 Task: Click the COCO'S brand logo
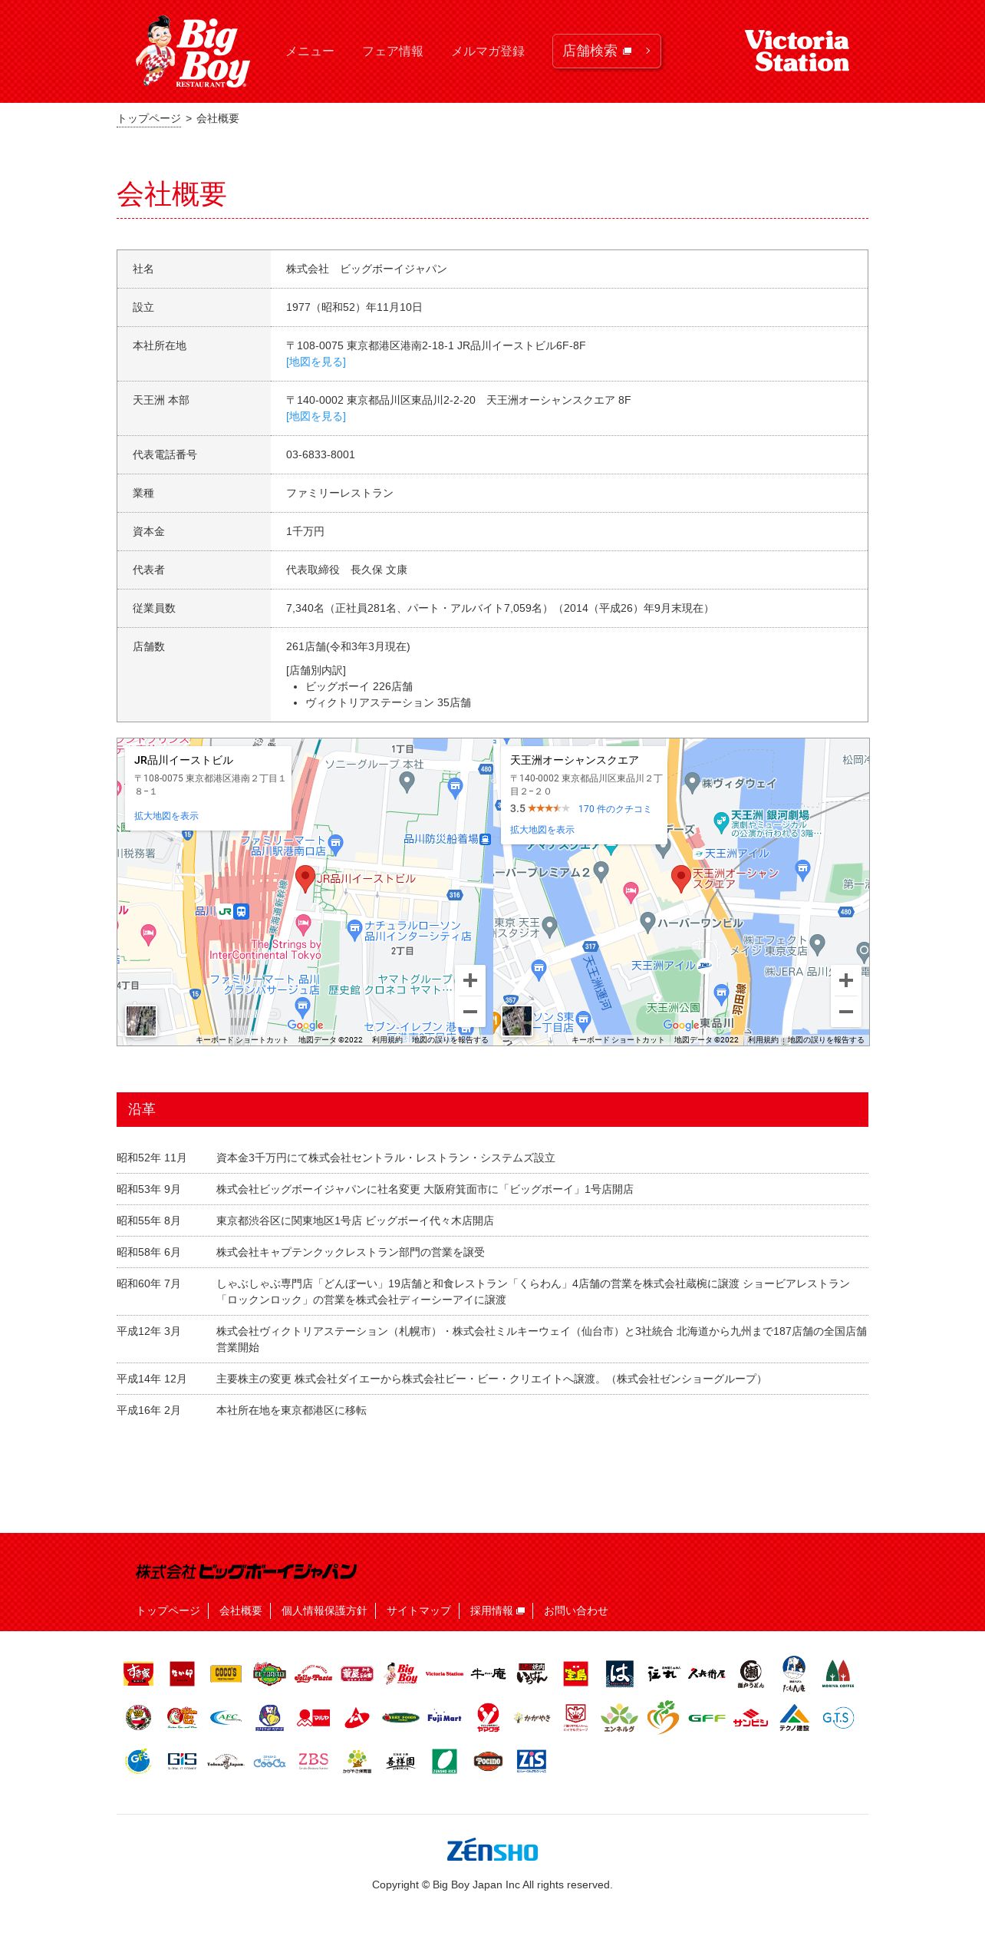pyautogui.click(x=226, y=1673)
